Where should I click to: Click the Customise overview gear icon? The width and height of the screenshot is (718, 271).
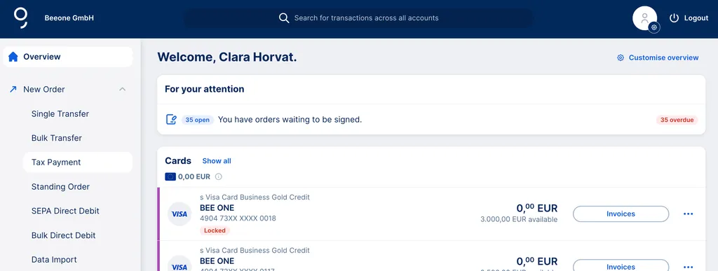[621, 57]
